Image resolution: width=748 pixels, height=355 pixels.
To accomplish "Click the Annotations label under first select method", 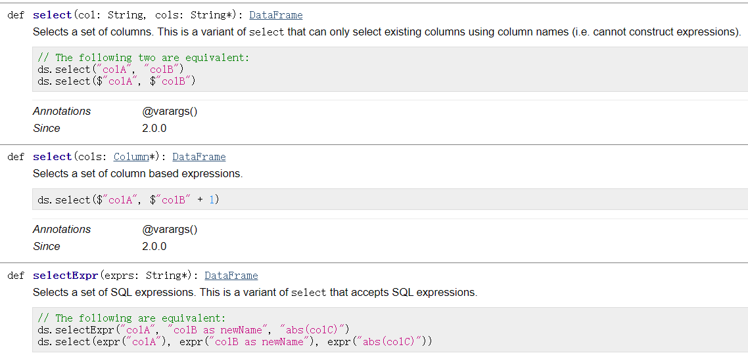I will pyautogui.click(x=62, y=112).
